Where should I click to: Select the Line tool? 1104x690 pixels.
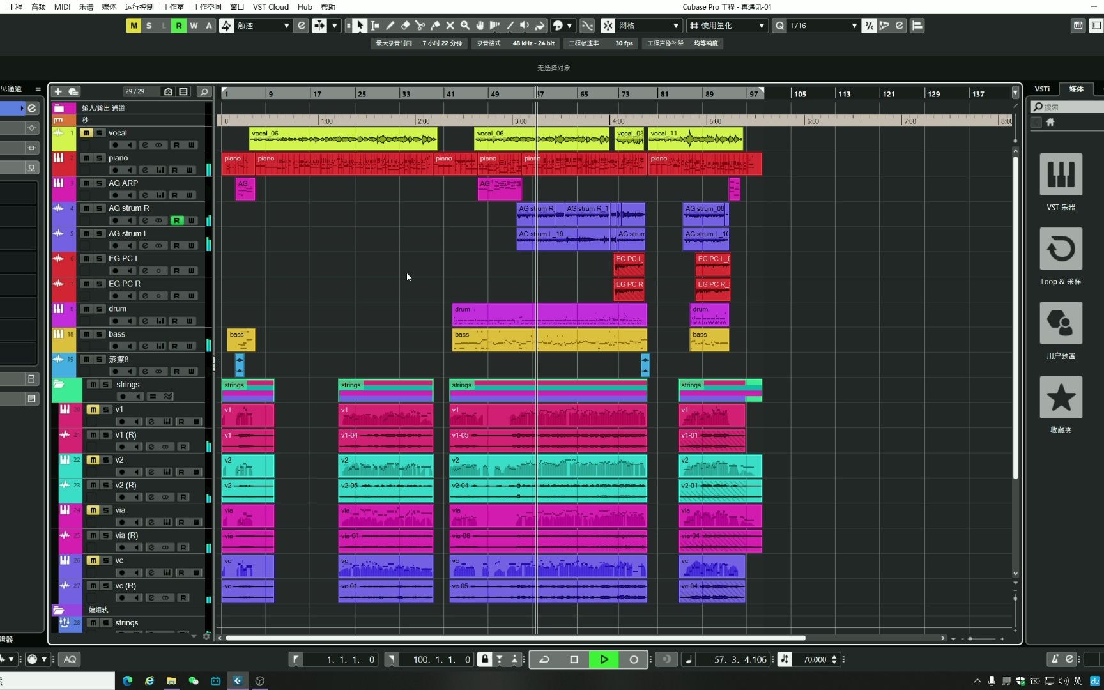point(510,26)
